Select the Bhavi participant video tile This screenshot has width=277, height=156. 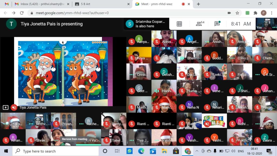tap(189, 55)
